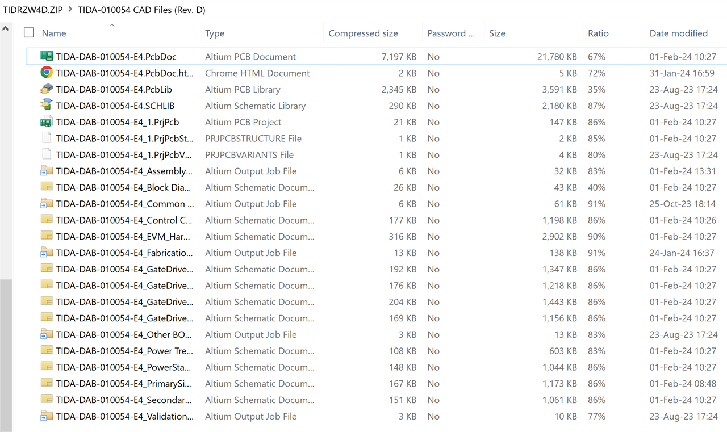Screen dimensions: 727x432
Task: Select file name TIDA-DAB-010054-E4_Assembly...
Action: (124, 171)
